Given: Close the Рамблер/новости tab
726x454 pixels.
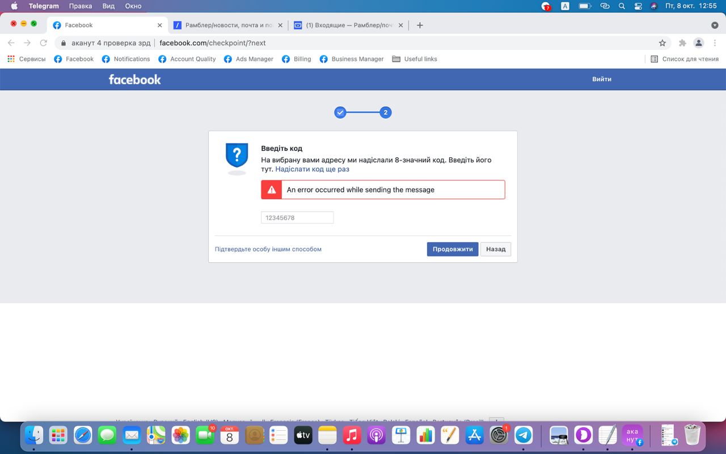Looking at the screenshot, I should [x=280, y=25].
